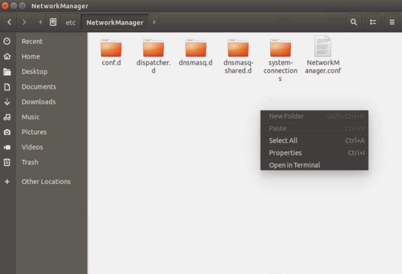Click the Recent clock icon
Viewport: 402px width, 274px height.
pyautogui.click(x=7, y=41)
